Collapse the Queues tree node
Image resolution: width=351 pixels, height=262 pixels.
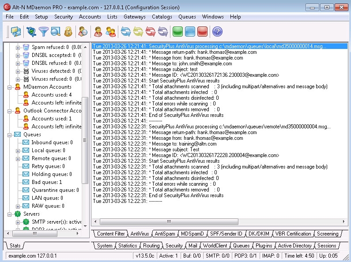(x=9, y=135)
